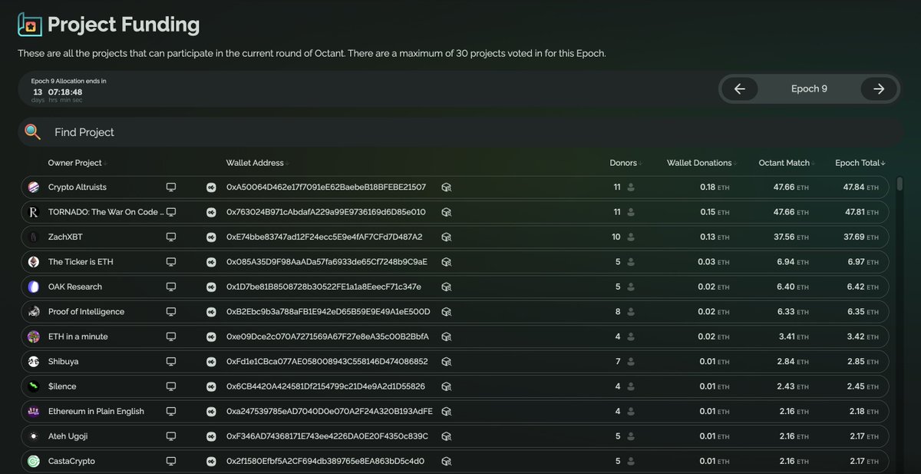
Task: Click the CastaCrypto project name
Action: [71, 461]
